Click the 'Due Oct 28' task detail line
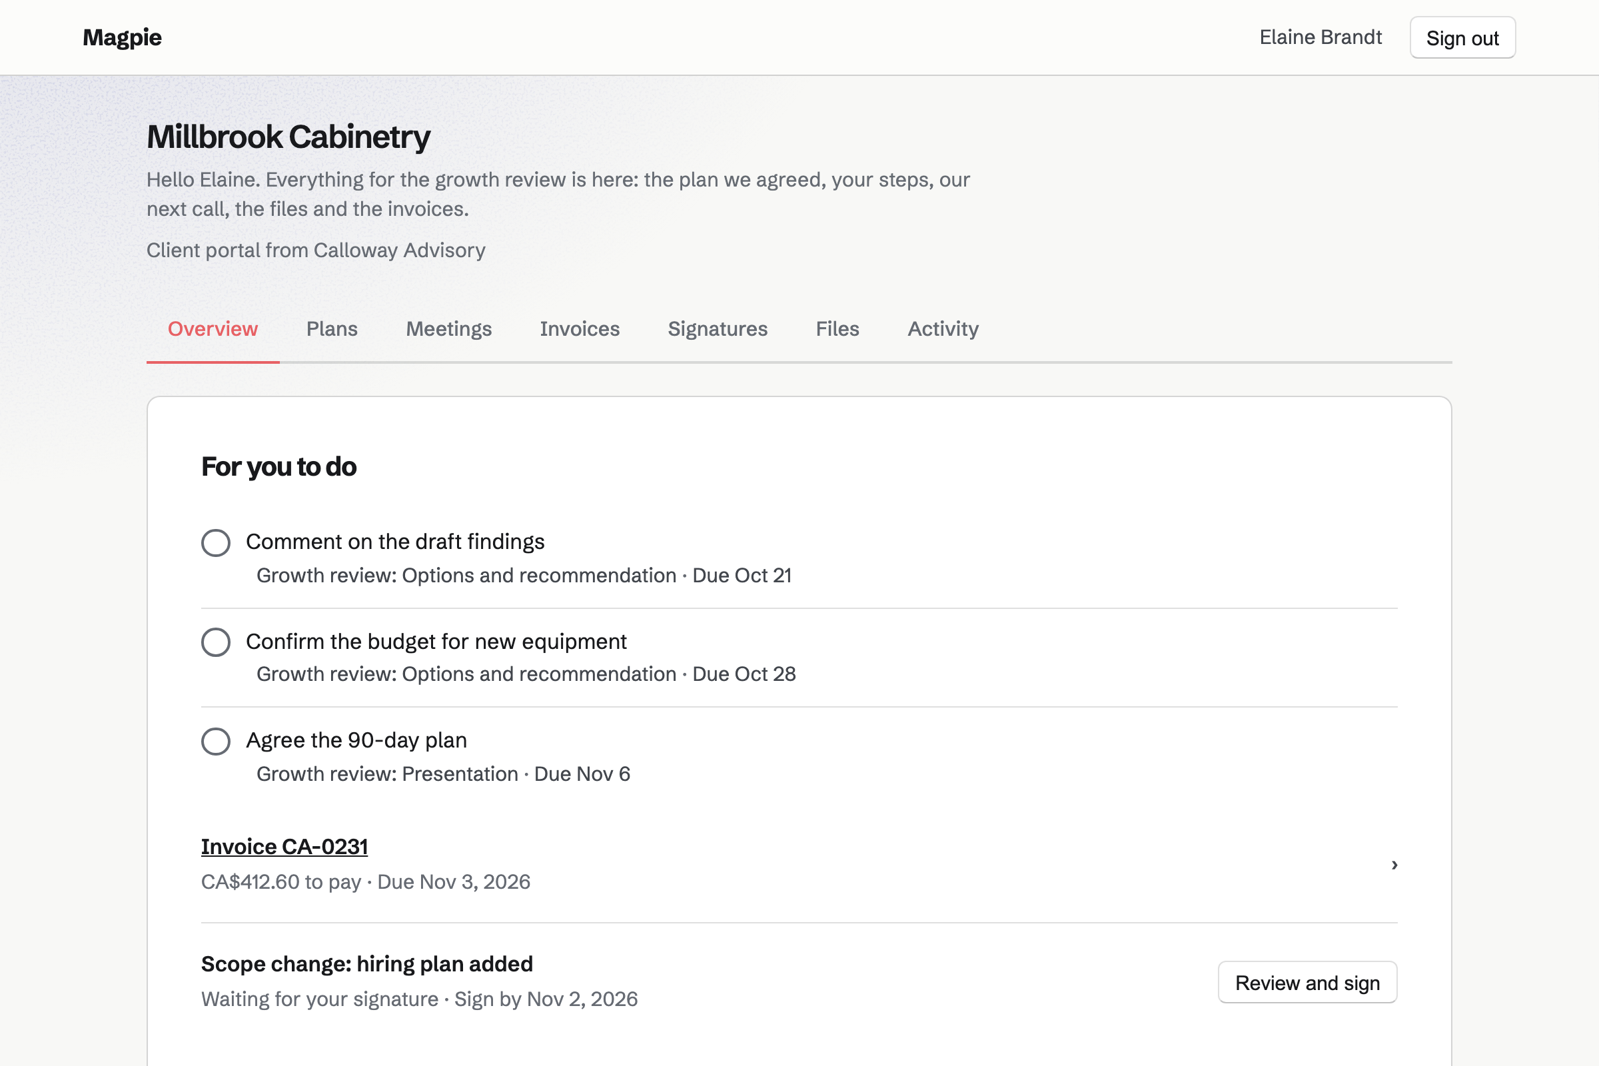Screen dimensions: 1599x1066 526,674
